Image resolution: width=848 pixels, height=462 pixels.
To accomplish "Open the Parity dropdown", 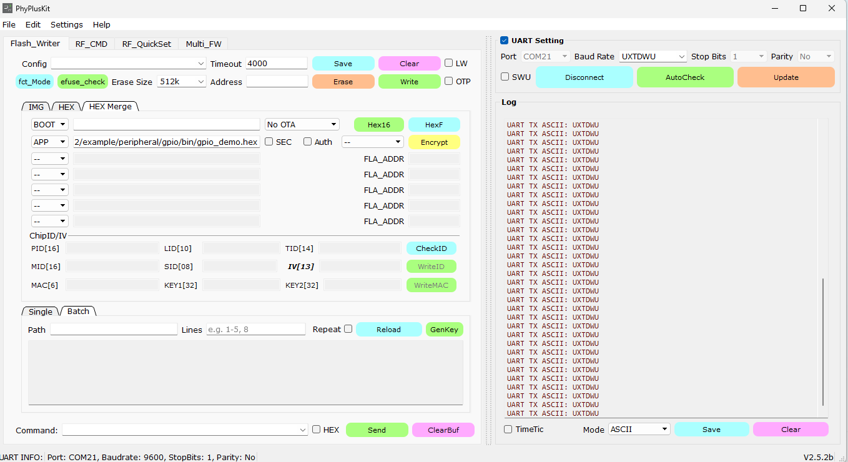I will pos(816,57).
